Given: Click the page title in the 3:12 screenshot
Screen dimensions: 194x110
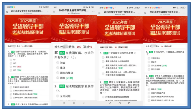Looking at the screenshot, I should (74, 10).
